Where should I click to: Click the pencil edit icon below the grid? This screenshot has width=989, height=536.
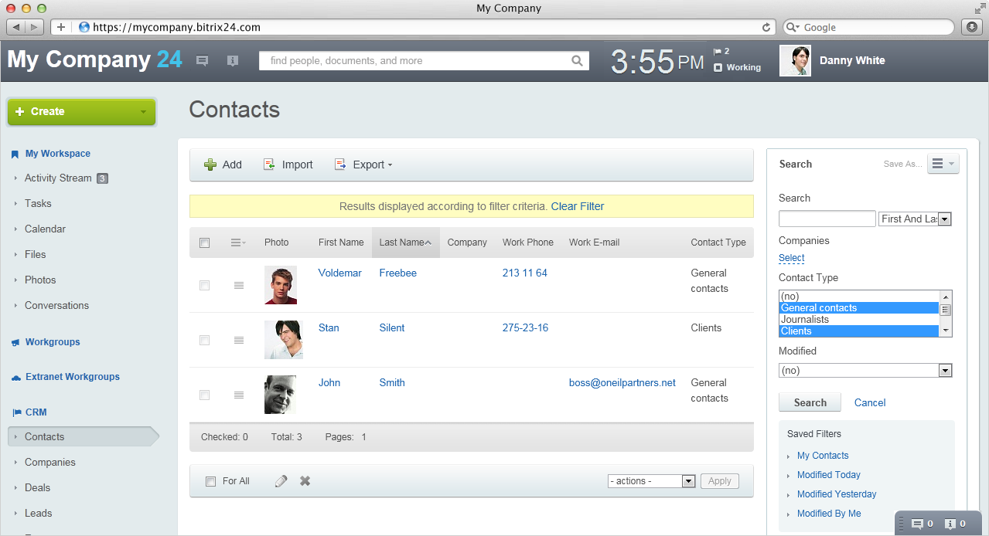tap(281, 481)
